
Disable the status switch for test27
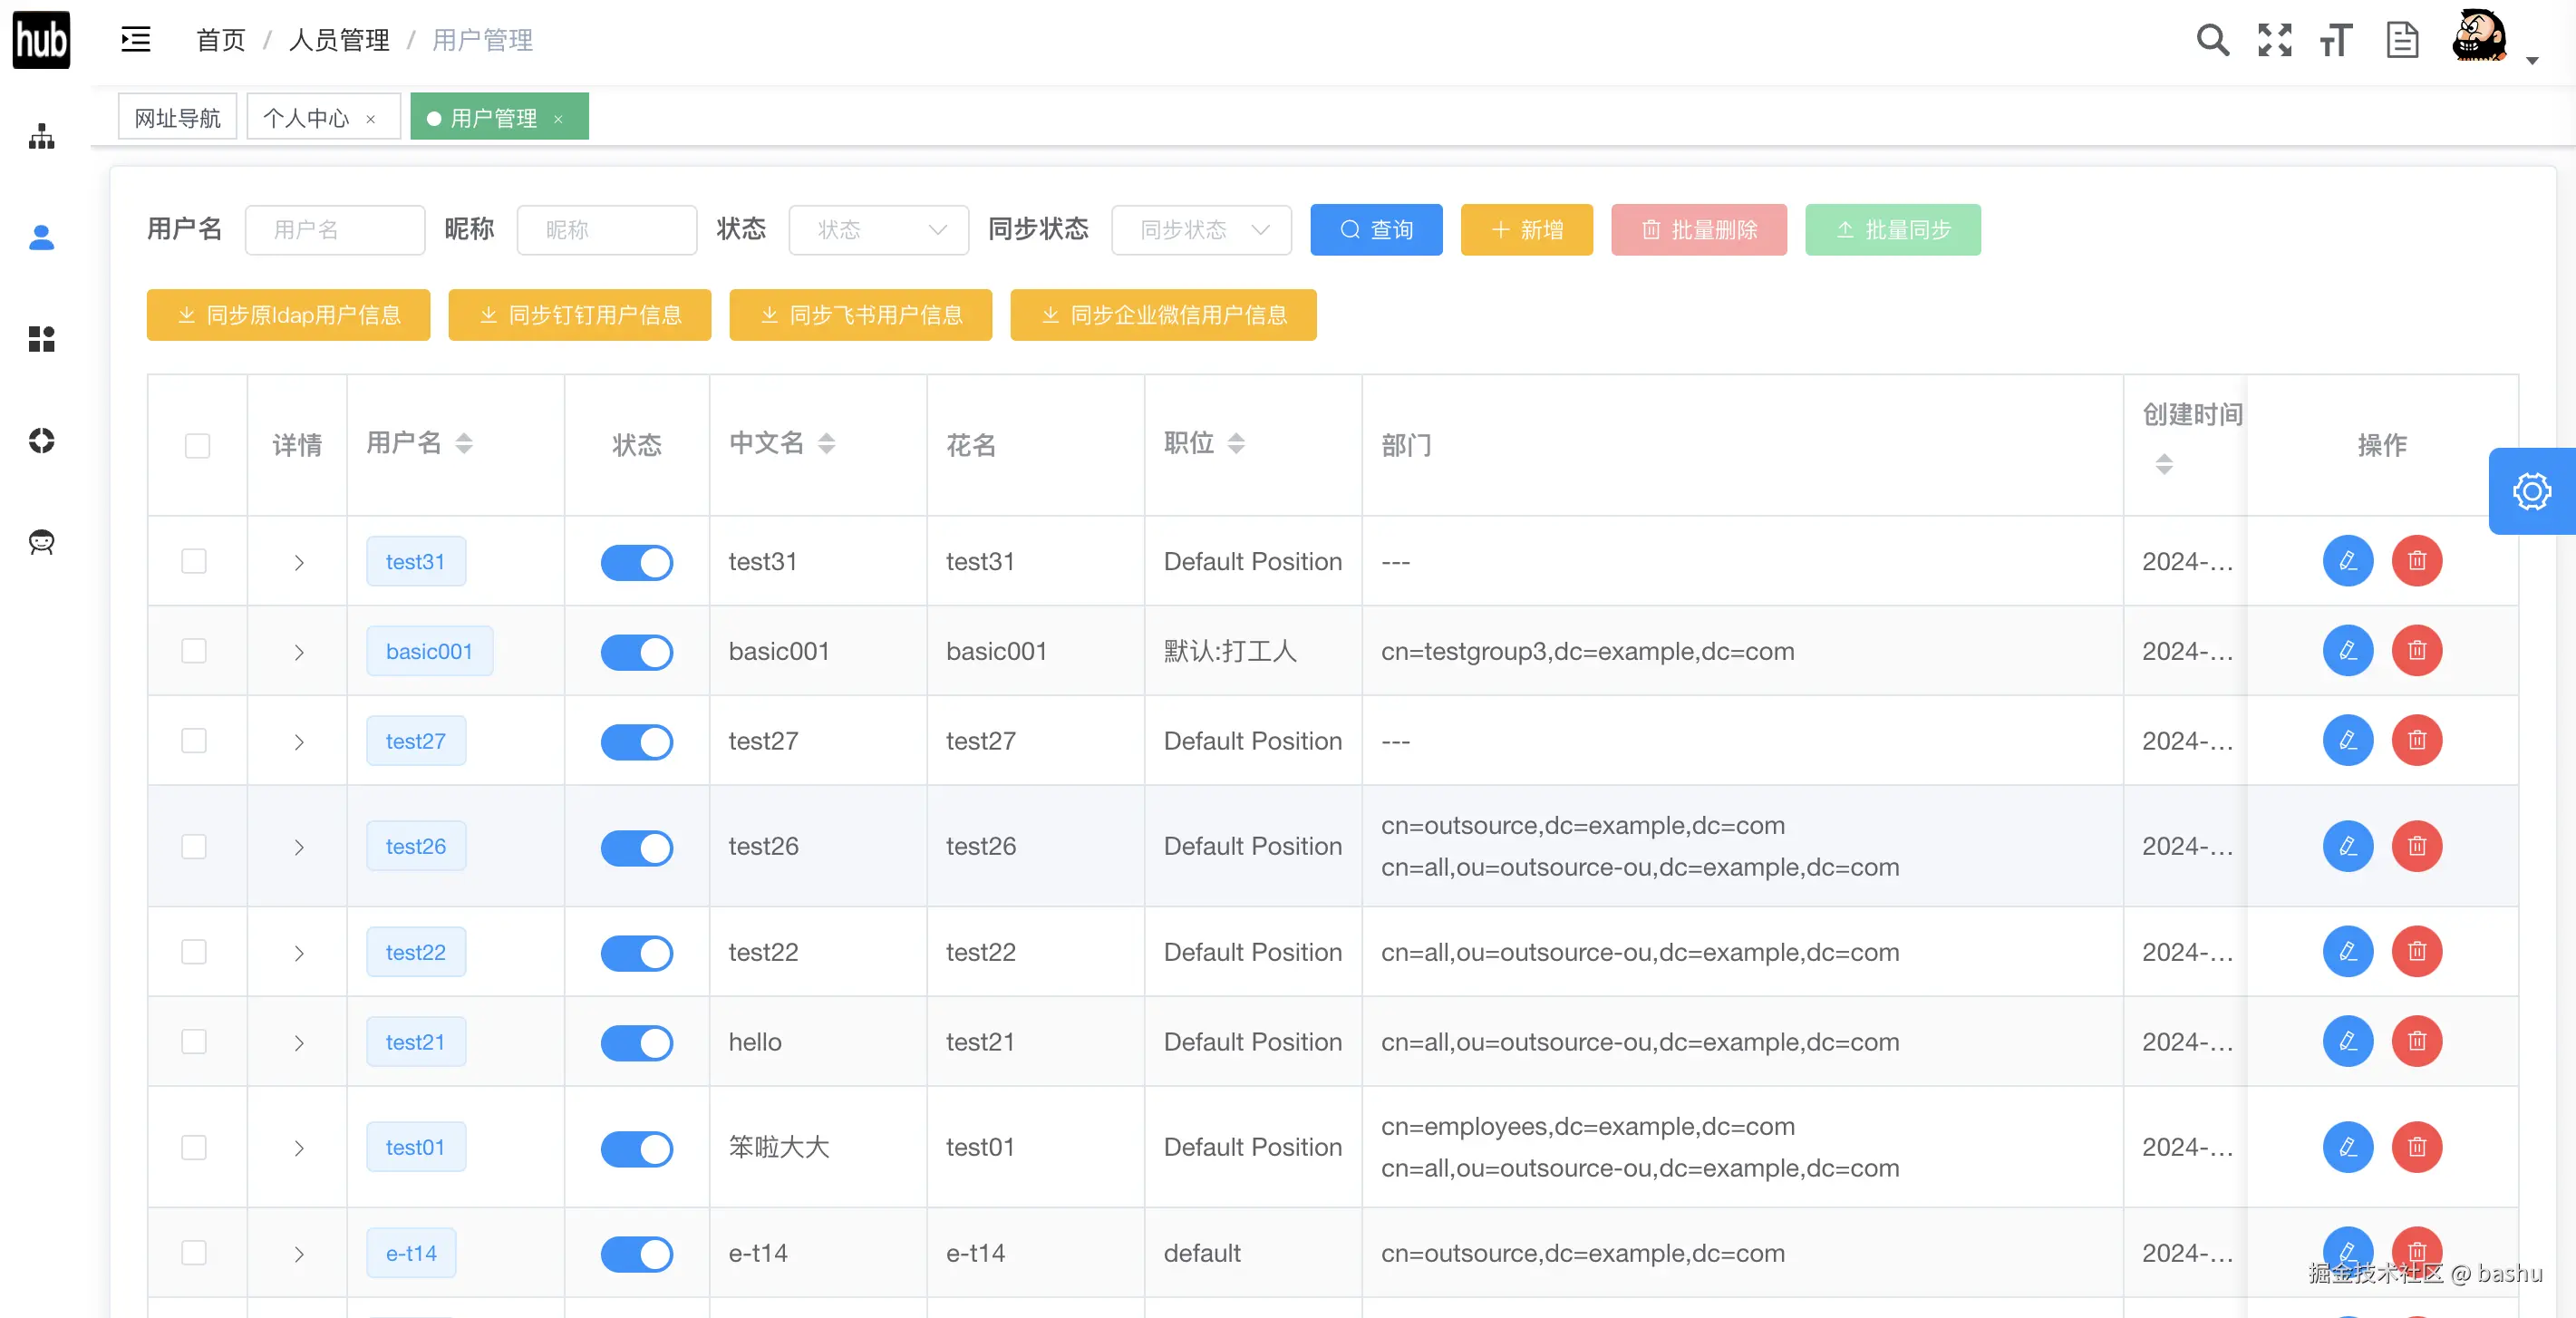[x=637, y=742]
